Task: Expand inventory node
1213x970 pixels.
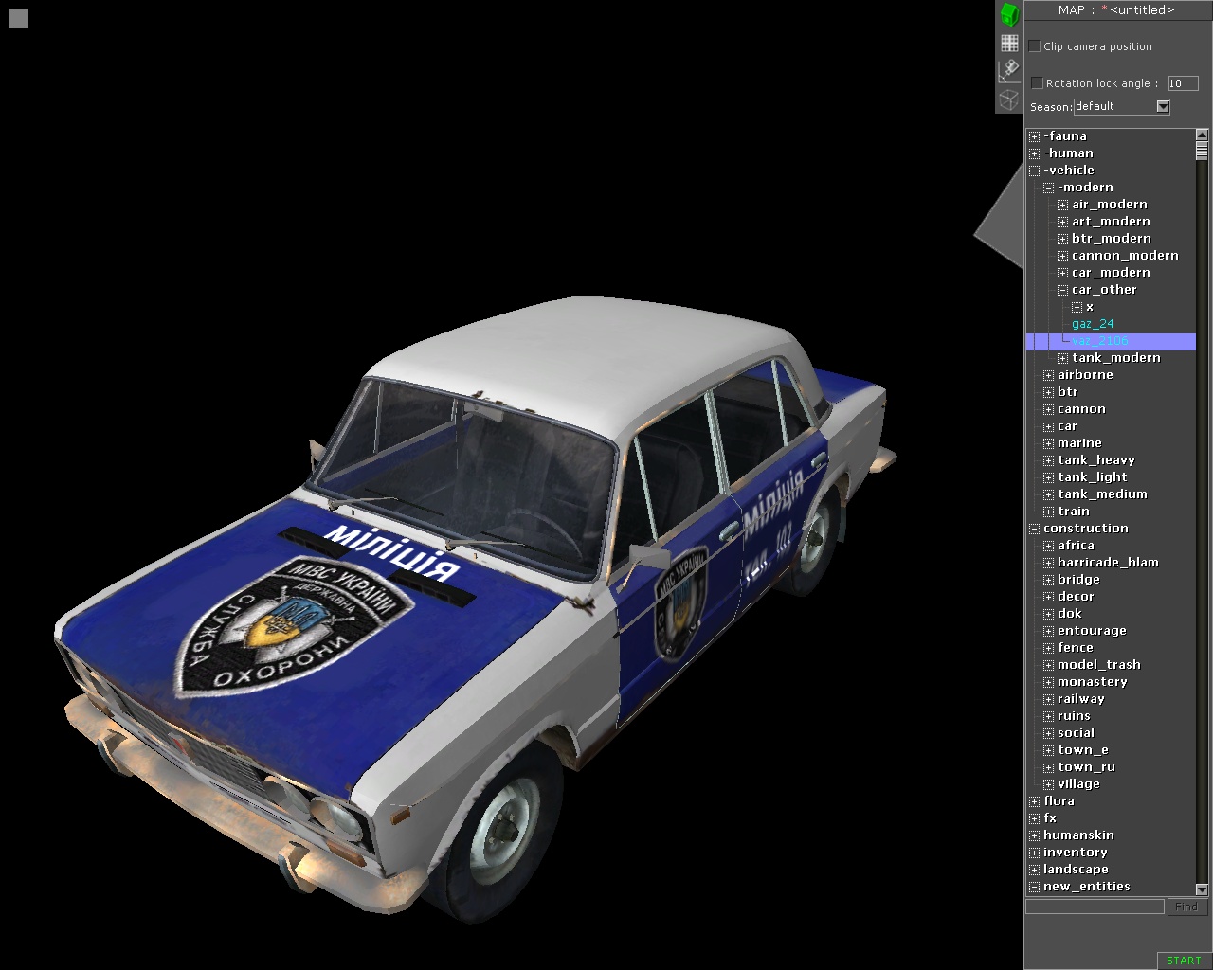Action: point(1035,853)
